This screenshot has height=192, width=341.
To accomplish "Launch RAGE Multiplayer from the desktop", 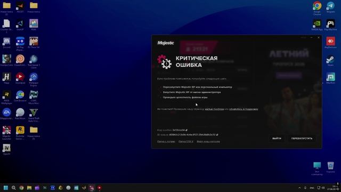I will [6, 97].
